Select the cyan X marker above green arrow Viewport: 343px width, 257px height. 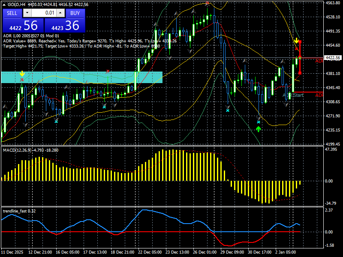(x=259, y=122)
